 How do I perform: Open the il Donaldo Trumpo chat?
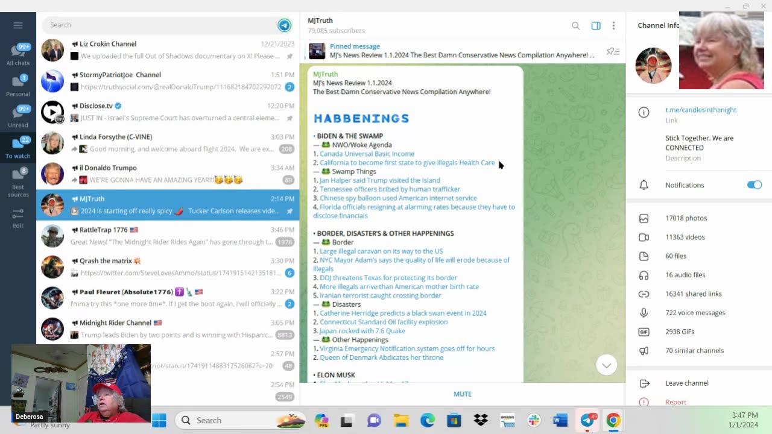(168, 174)
